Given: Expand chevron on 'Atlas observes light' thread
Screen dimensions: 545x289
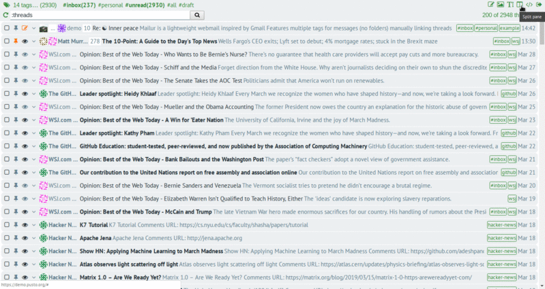Looking at the screenshot, I should [x=33, y=265].
